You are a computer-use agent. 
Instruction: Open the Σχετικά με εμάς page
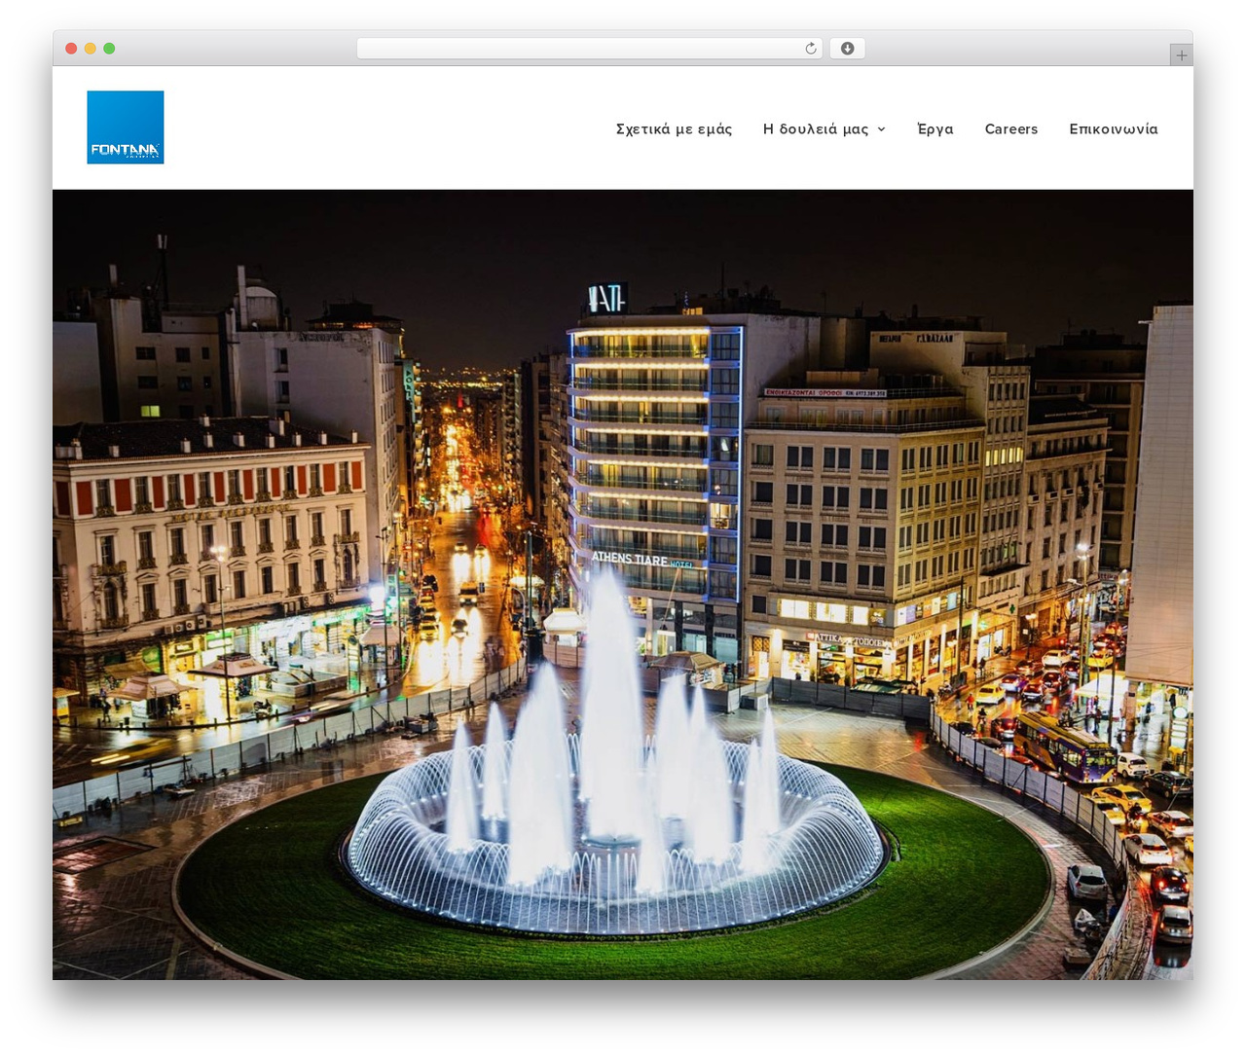pyautogui.click(x=674, y=129)
